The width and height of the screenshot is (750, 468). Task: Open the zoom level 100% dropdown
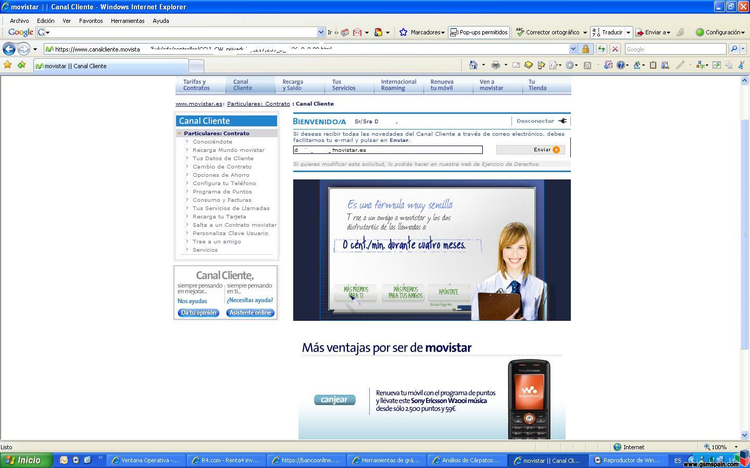tap(736, 447)
